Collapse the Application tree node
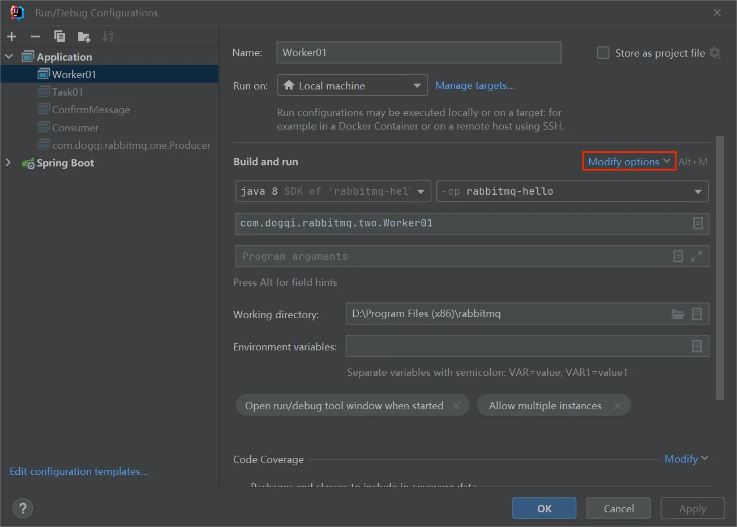Screen dimensions: 737x527 [x=8, y=57]
